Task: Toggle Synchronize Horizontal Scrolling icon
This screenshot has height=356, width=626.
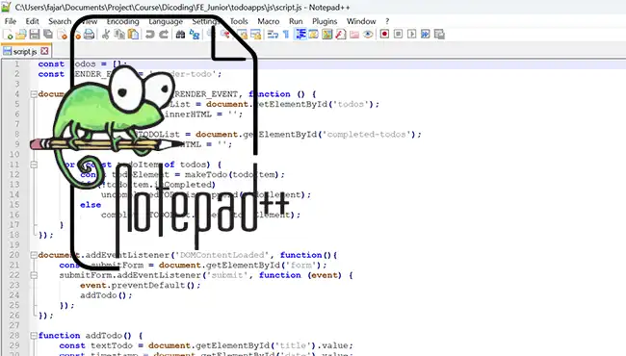Action: 256,35
